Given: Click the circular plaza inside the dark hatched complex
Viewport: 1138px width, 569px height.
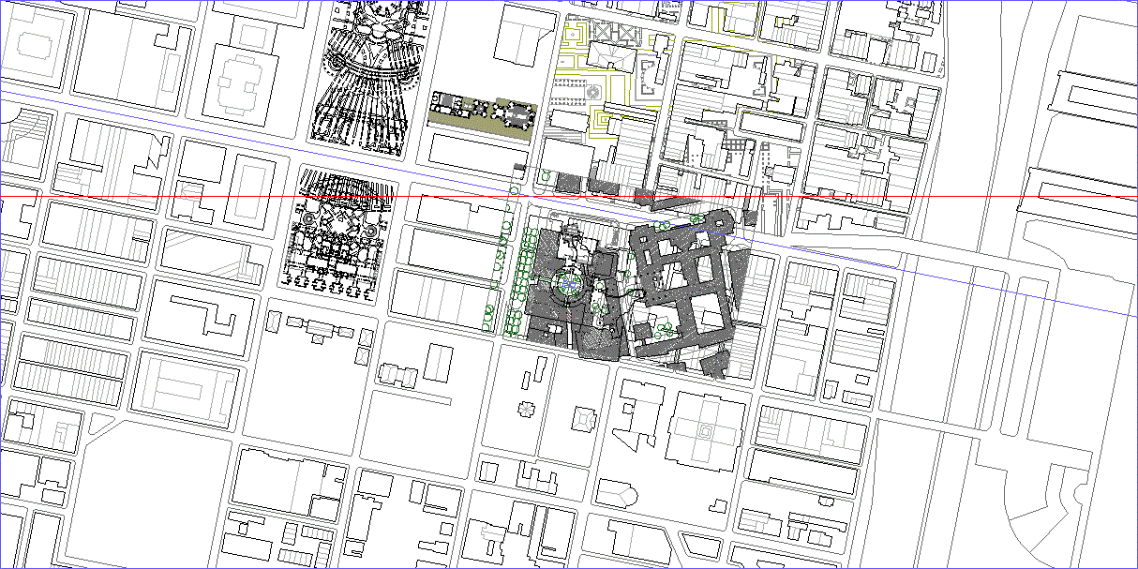Looking at the screenshot, I should 568,286.
